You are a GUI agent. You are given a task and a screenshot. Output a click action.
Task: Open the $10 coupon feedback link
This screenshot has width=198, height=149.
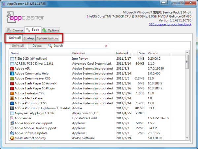[170, 24]
